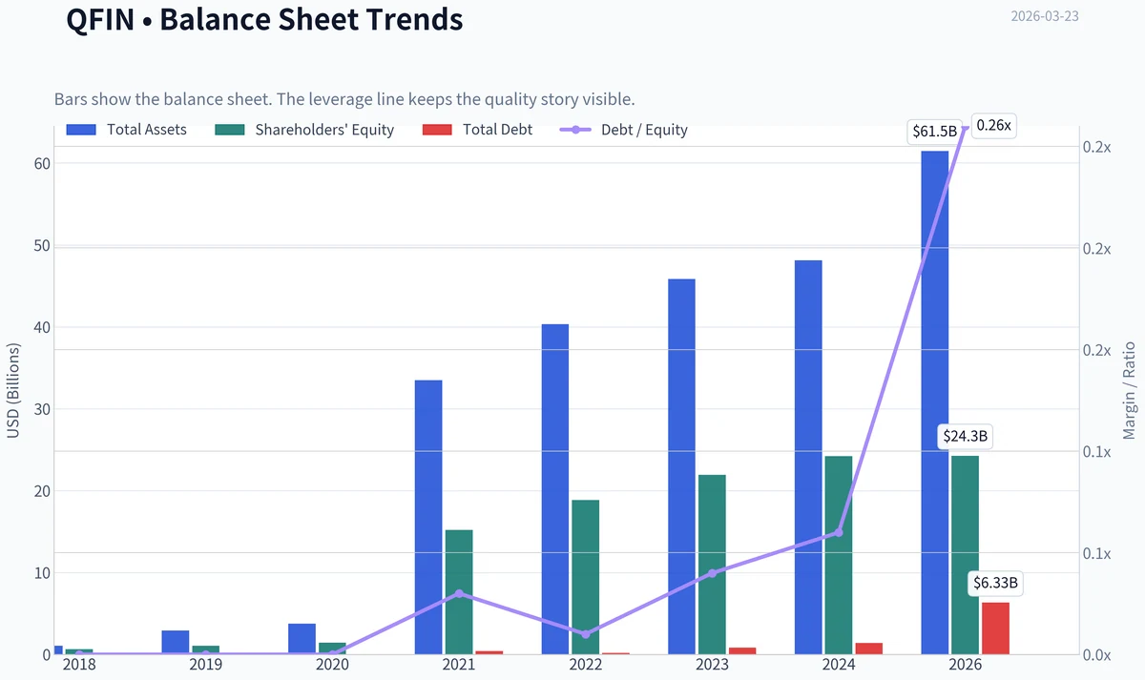Toggle the Debt / Equity legend label

coord(644,130)
